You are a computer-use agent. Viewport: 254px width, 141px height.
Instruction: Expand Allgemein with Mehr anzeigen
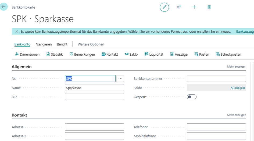[236, 67]
